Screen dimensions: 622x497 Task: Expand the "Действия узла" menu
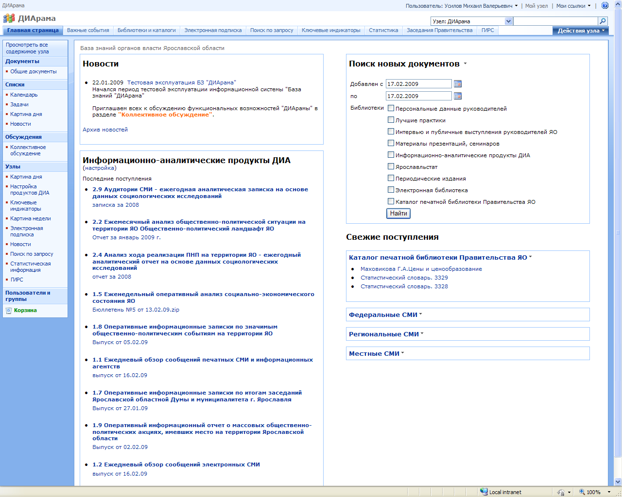point(580,31)
